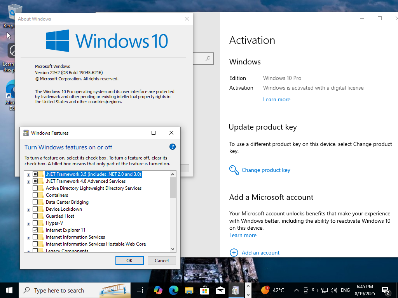
Task: Open the Mail app from the taskbar
Action: point(220,290)
